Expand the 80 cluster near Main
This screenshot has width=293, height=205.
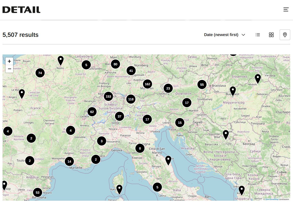(115, 64)
